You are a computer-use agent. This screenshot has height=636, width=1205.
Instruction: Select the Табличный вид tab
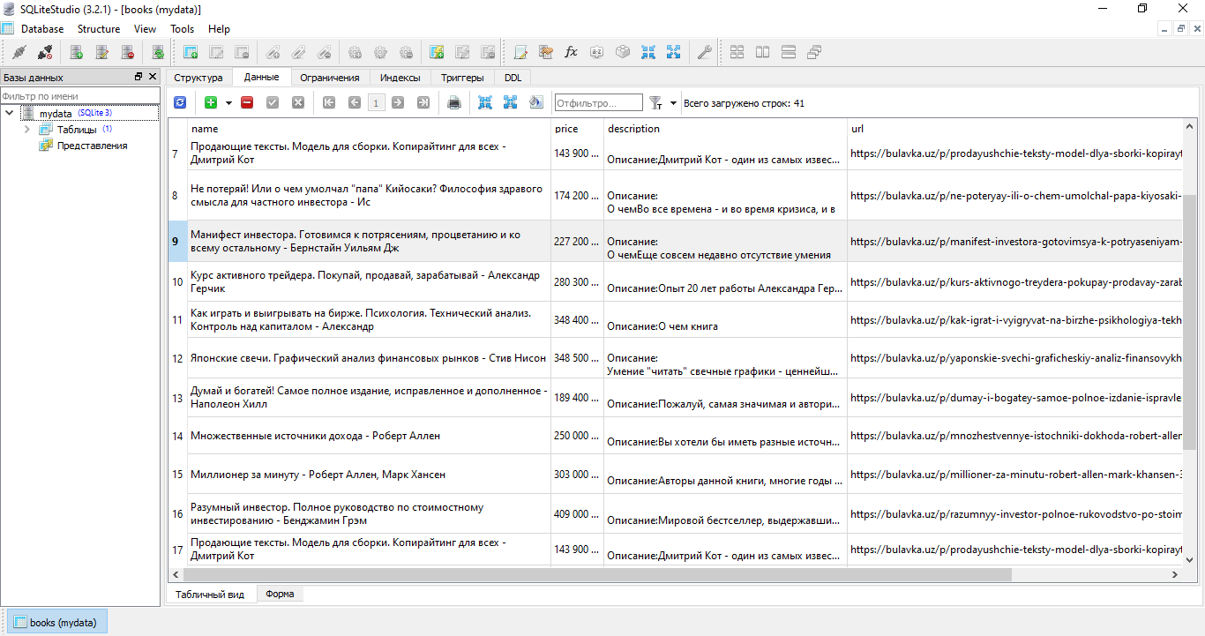210,594
